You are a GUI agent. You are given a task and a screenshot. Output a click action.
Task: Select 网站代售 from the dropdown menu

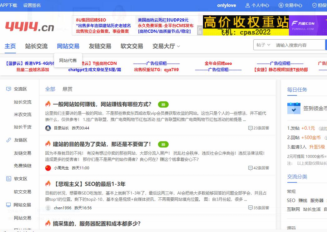pos(68,60)
